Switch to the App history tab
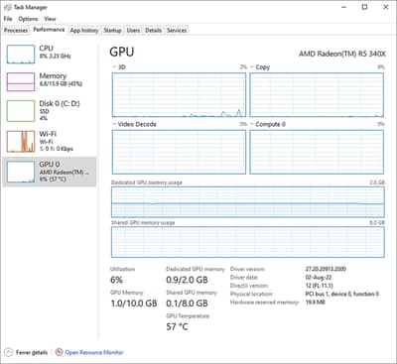The image size is (397, 364). coord(84,30)
